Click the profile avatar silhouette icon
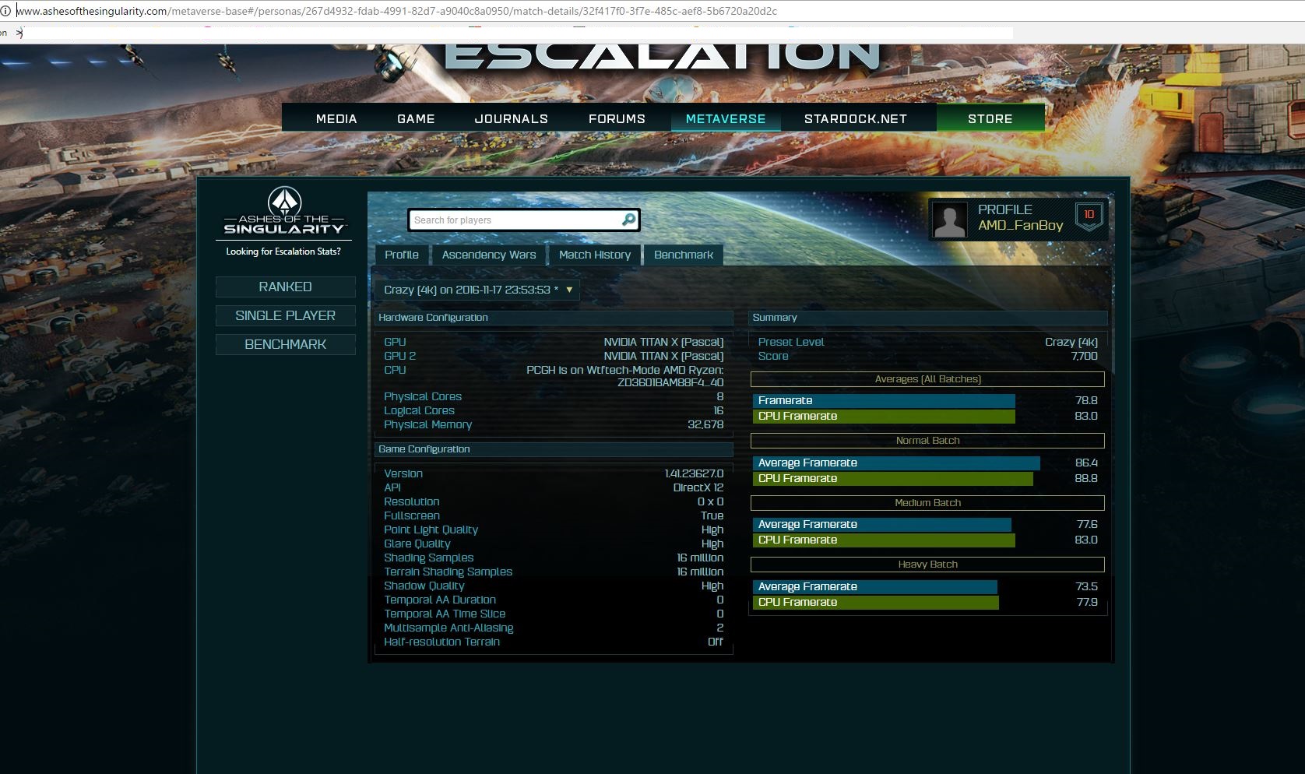Image resolution: width=1305 pixels, height=774 pixels. coord(949,220)
